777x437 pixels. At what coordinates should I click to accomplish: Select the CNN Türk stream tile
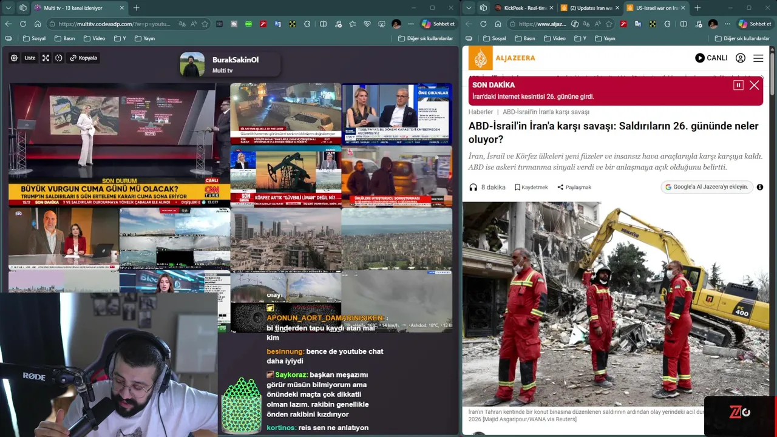click(x=119, y=144)
